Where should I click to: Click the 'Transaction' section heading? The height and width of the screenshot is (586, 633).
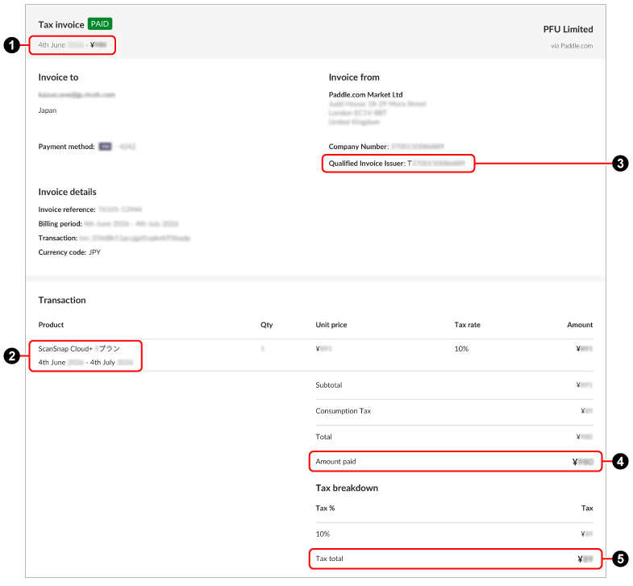62,300
